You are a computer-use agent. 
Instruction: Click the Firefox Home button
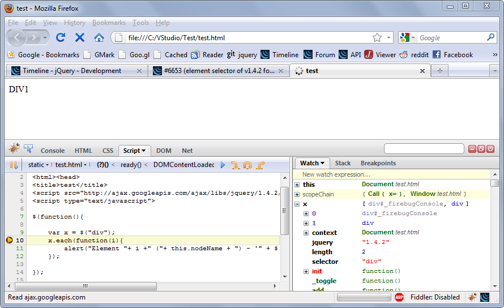click(99, 37)
